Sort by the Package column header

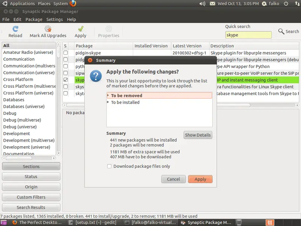click(104, 46)
